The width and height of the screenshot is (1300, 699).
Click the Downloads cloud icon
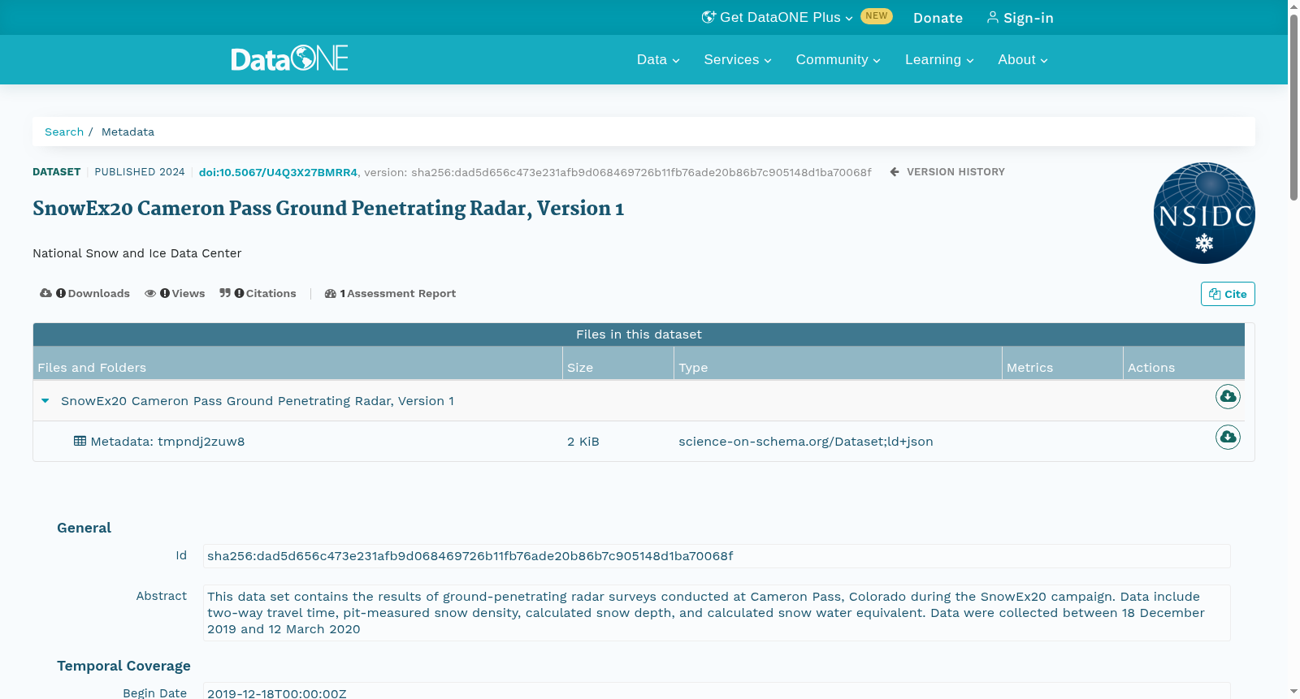click(x=45, y=293)
